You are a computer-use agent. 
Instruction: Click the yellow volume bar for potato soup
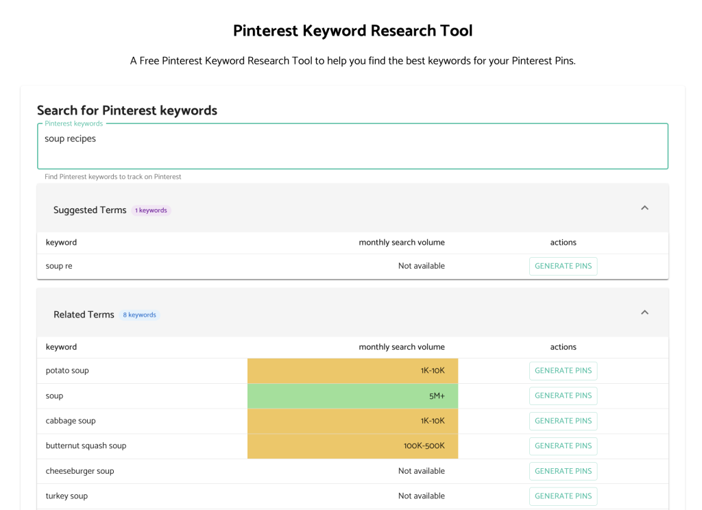click(352, 370)
